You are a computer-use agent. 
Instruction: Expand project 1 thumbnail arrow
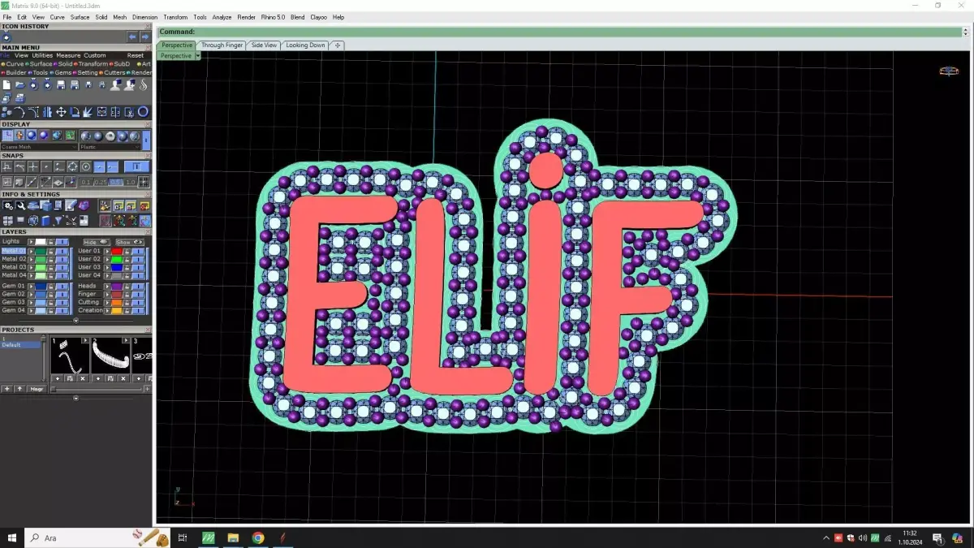(84, 340)
